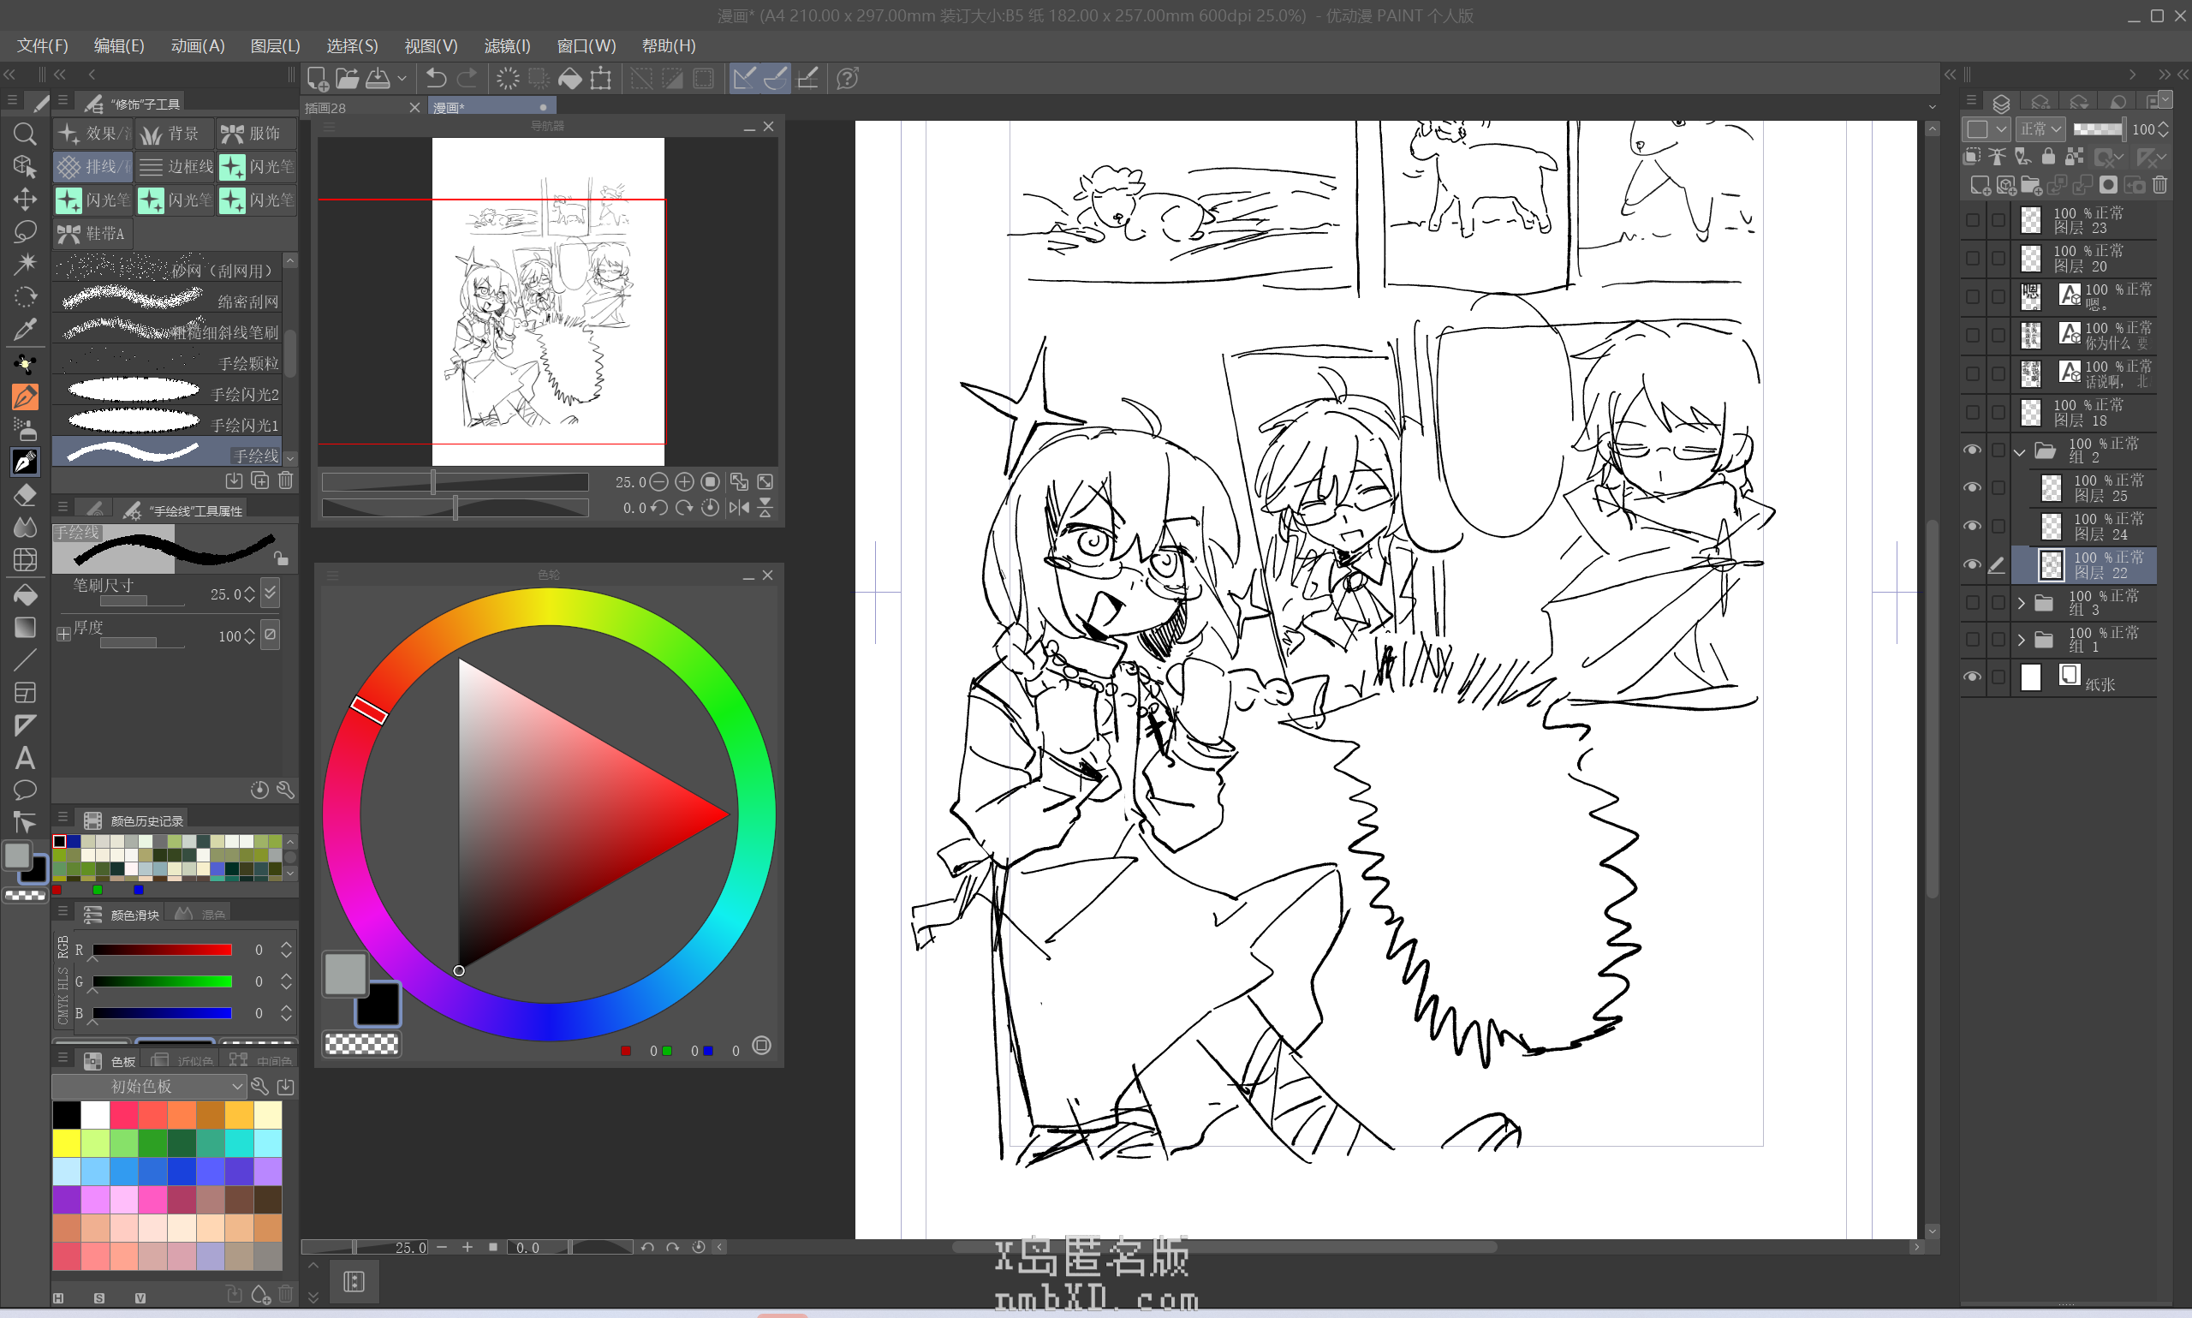
Task: Choose the 手绘闪光2 brush preset
Action: pos(169,391)
